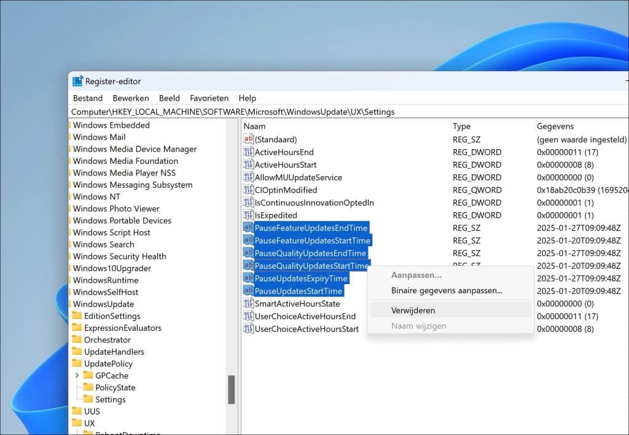
Task: Click the IsContinuousInnovationOptedIn value name
Action: tap(314, 202)
